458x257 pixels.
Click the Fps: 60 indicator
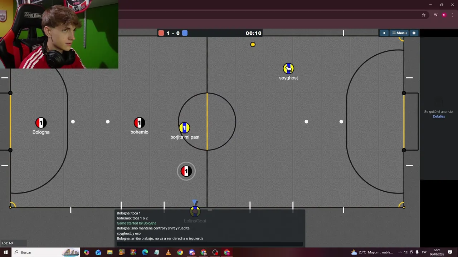point(8,243)
